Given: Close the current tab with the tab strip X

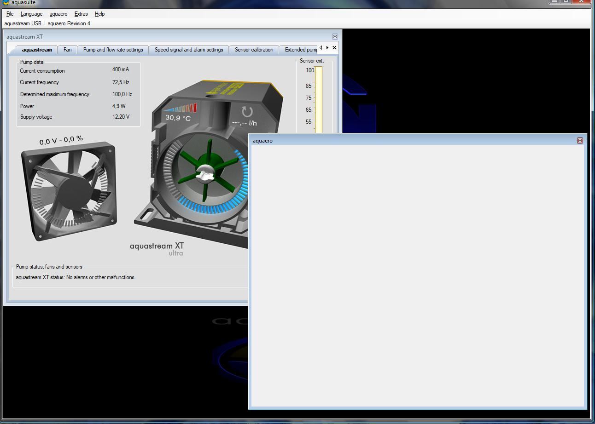Looking at the screenshot, I should pyautogui.click(x=334, y=47).
